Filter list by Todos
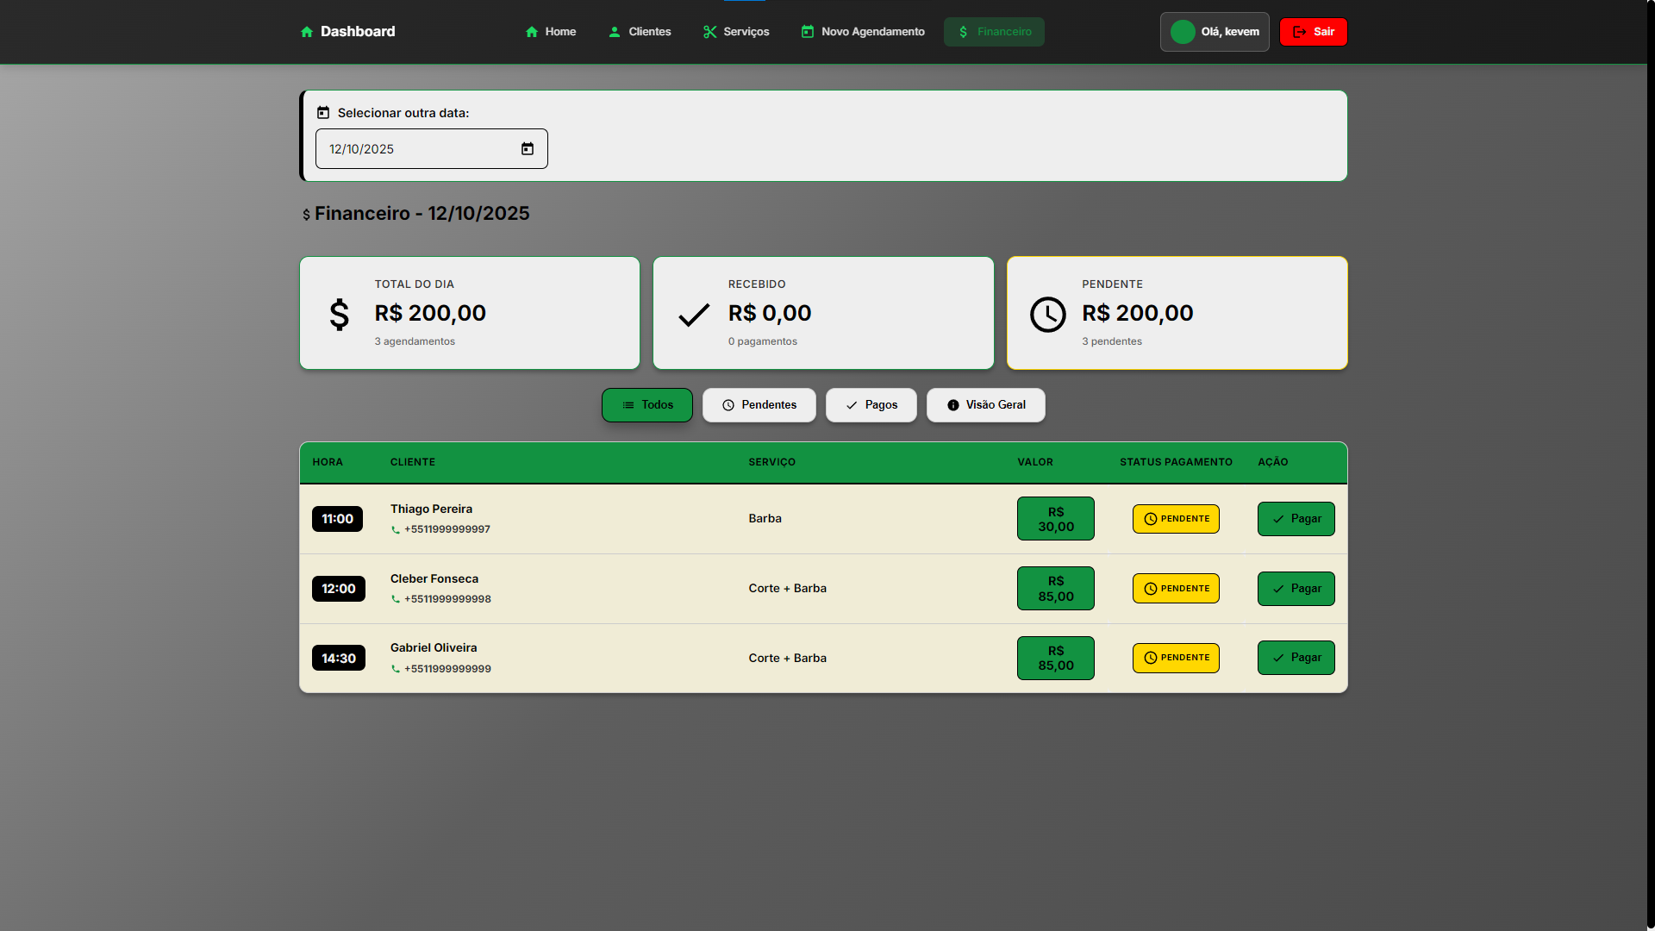This screenshot has width=1655, height=931. click(x=647, y=405)
